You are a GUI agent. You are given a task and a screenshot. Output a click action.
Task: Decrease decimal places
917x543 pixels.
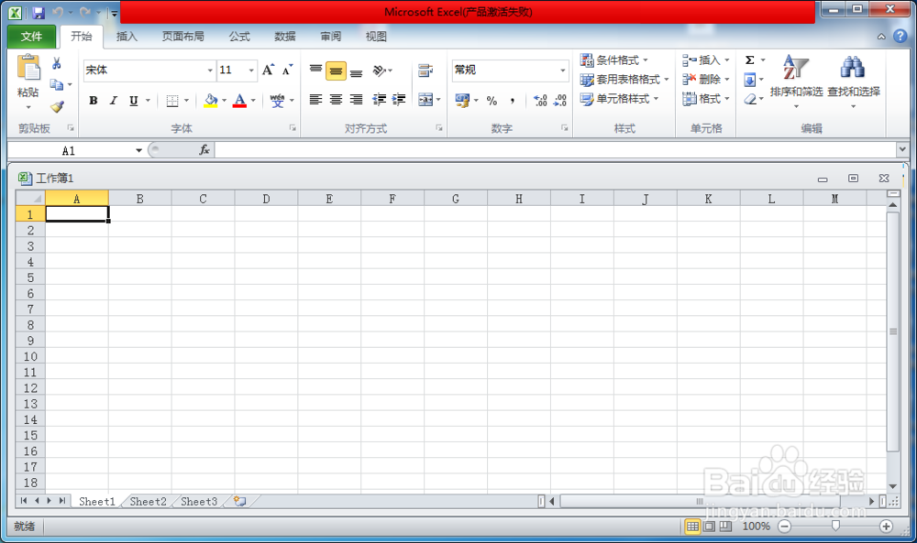click(560, 101)
